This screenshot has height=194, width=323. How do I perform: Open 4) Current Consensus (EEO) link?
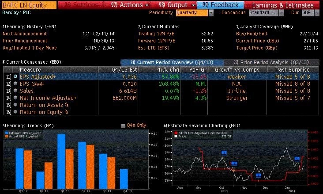pyautogui.click(x=32, y=62)
